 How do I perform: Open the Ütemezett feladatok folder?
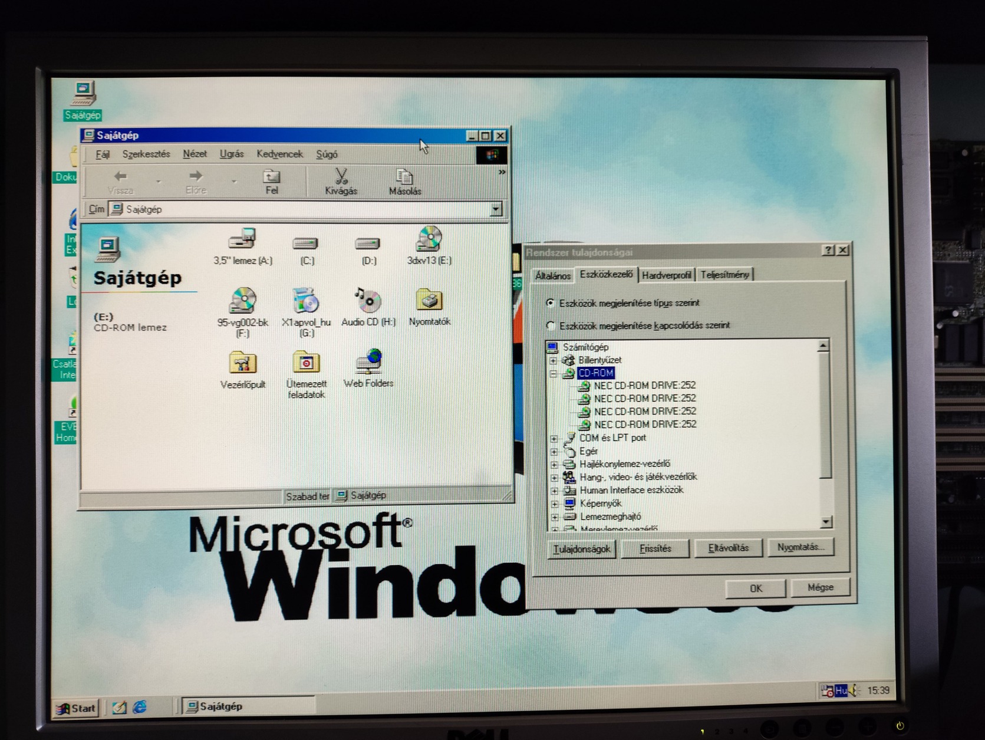[x=306, y=375]
